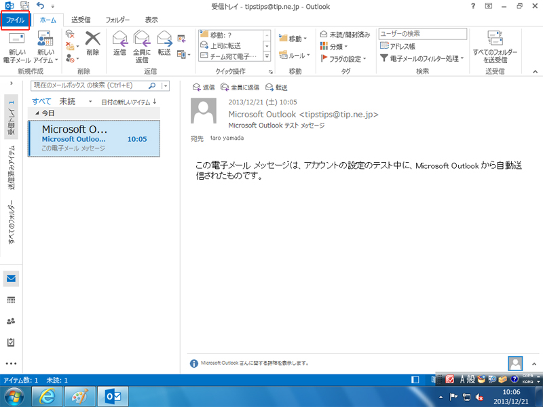
Task: Toggle 日付の新しいアイテム sort order
Action: (x=129, y=102)
